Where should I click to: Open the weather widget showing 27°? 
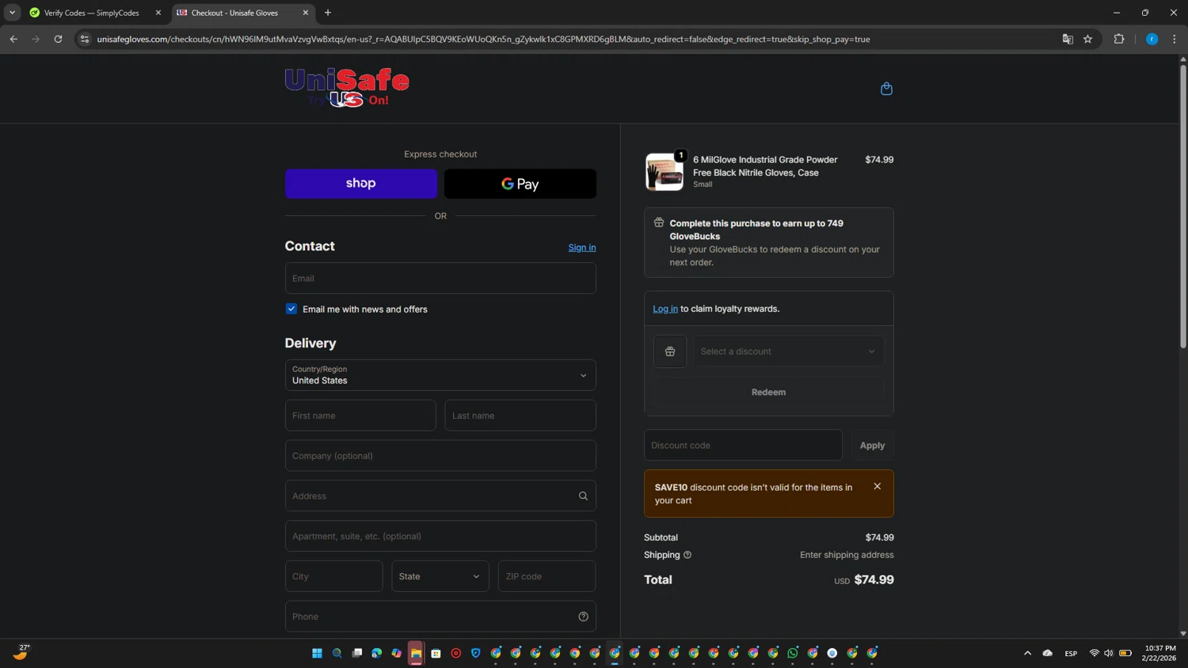(x=21, y=651)
